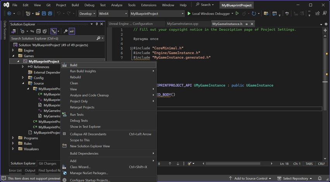Screen dimensions: 330x182
Task: Open the Local Windows Debugger dropdown arrow
Action: coord(232,14)
